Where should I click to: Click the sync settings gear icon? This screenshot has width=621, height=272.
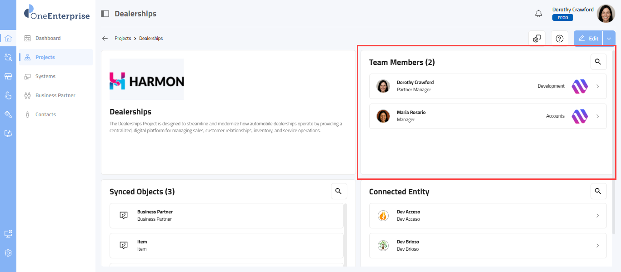point(537,39)
